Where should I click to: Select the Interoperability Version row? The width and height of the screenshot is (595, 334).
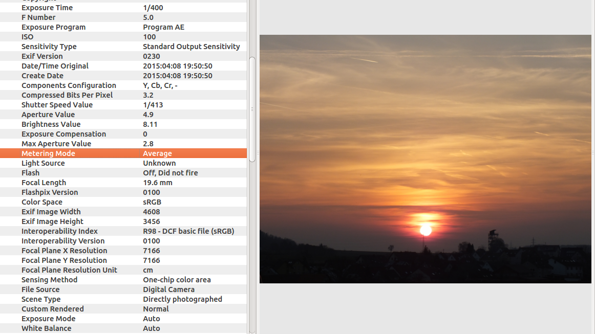click(x=123, y=241)
